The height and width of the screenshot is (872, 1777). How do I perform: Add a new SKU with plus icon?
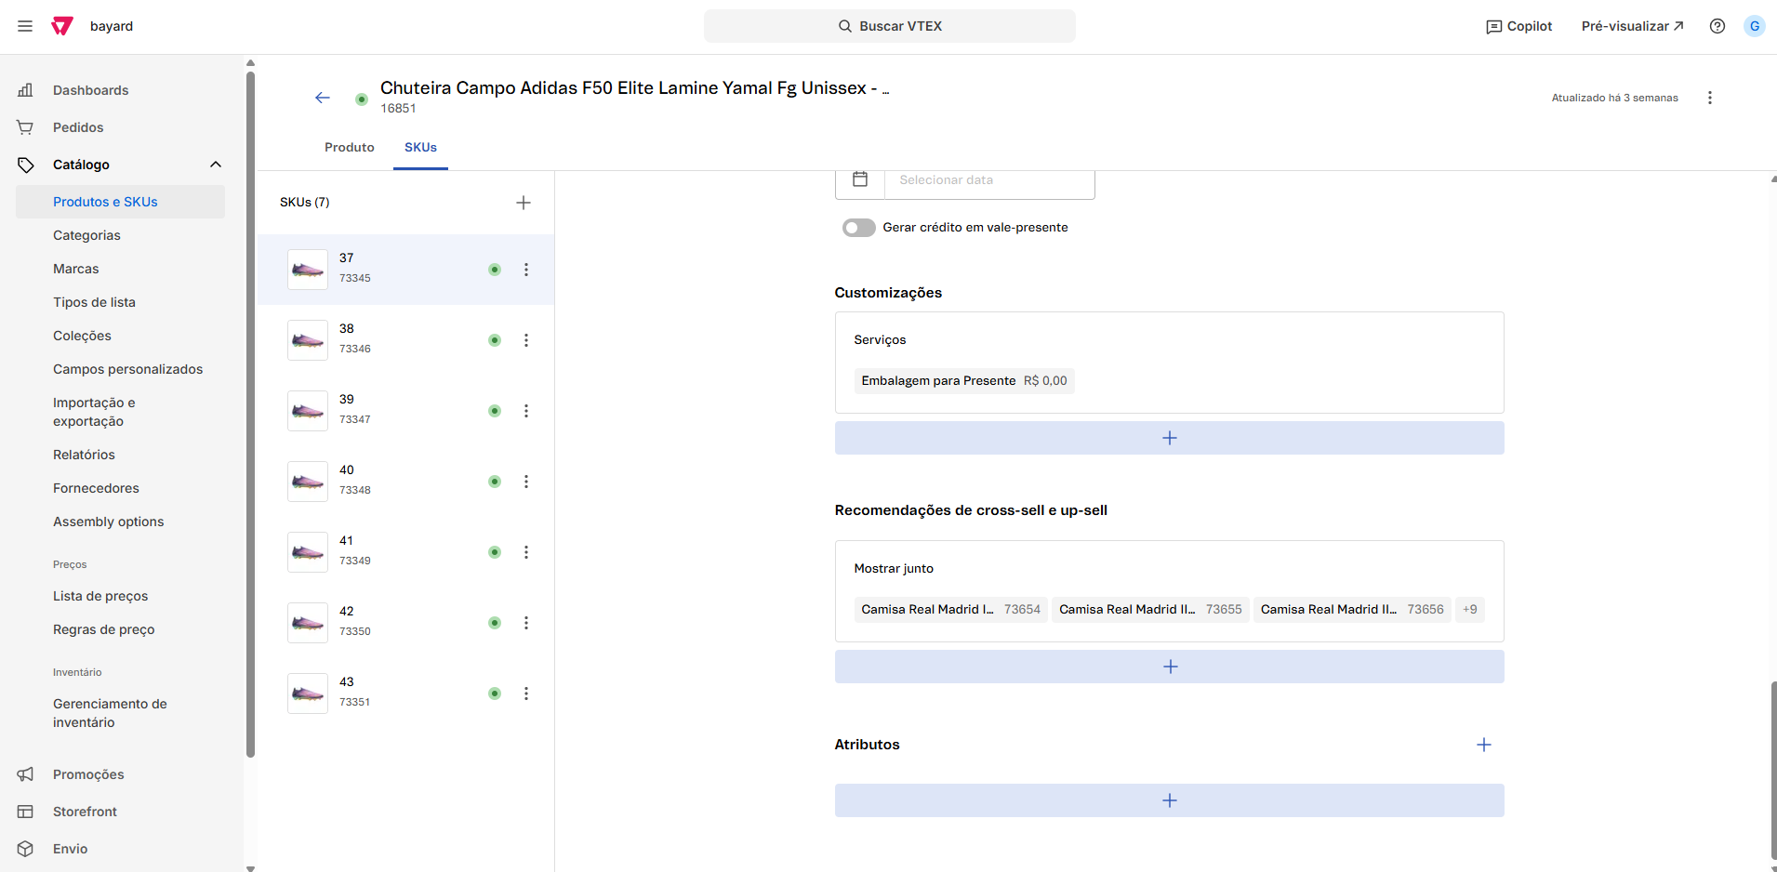pyautogui.click(x=524, y=203)
